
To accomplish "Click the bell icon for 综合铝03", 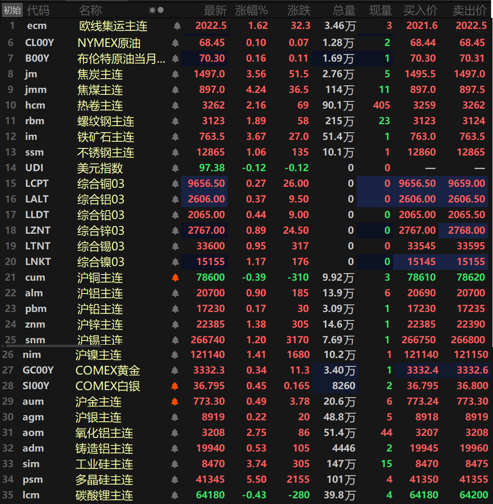I will click(175, 199).
